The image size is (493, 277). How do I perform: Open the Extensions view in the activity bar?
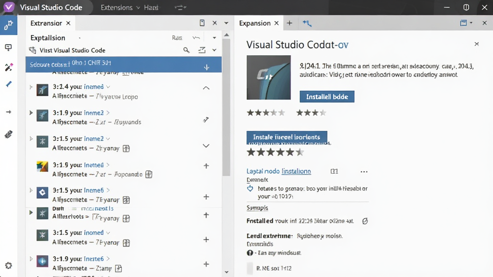[x=9, y=25]
